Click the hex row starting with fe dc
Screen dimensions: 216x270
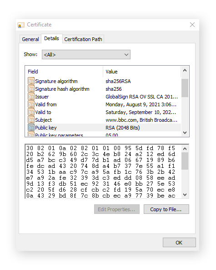click(100, 166)
